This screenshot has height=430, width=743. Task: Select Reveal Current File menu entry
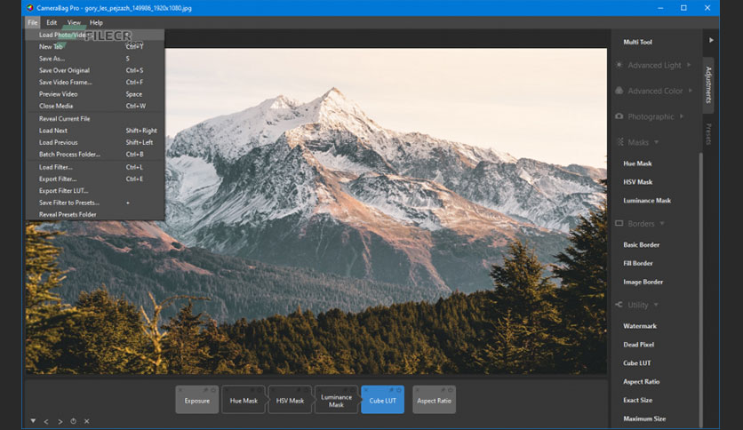[95, 119]
